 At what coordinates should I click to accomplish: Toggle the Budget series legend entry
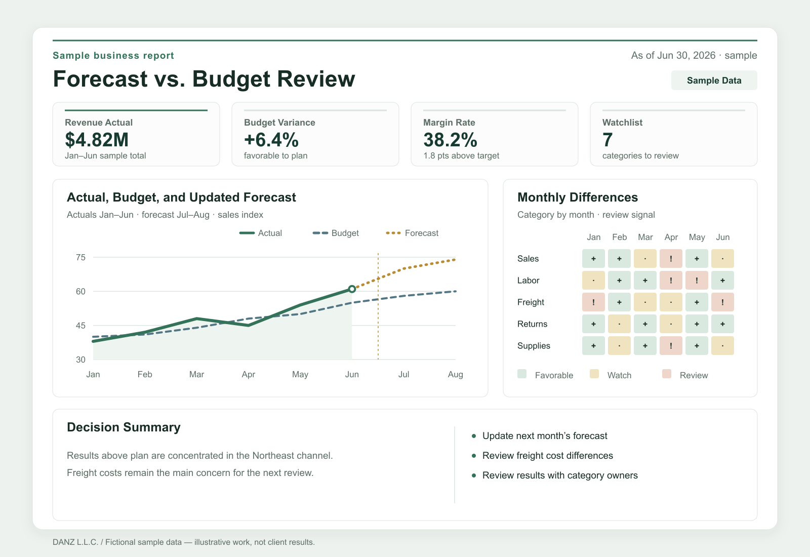336,233
